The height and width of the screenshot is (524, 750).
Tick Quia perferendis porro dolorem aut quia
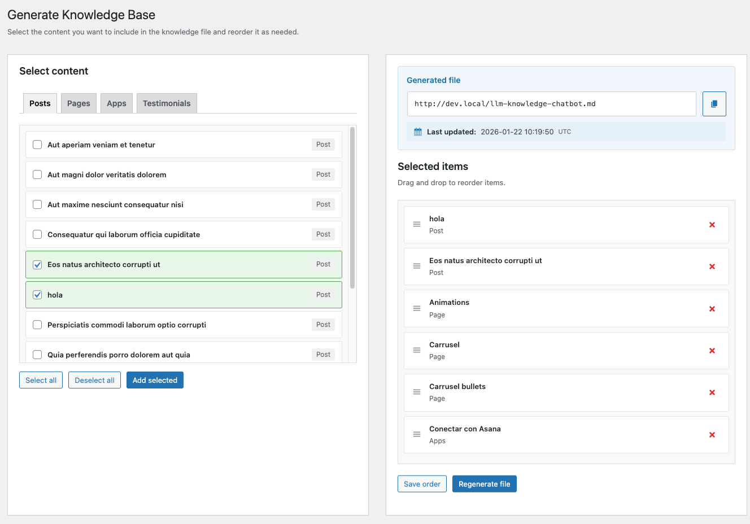click(37, 355)
